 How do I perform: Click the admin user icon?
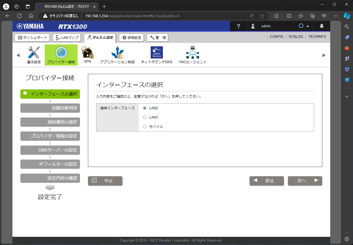(253, 26)
